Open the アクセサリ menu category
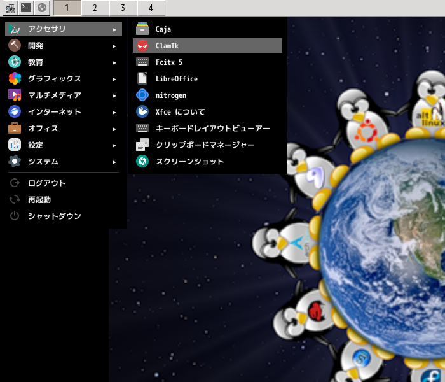Image resolution: width=445 pixels, height=382 pixels. [64, 29]
